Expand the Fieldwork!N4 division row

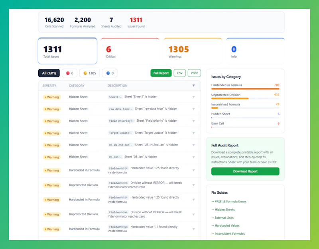coord(193,214)
